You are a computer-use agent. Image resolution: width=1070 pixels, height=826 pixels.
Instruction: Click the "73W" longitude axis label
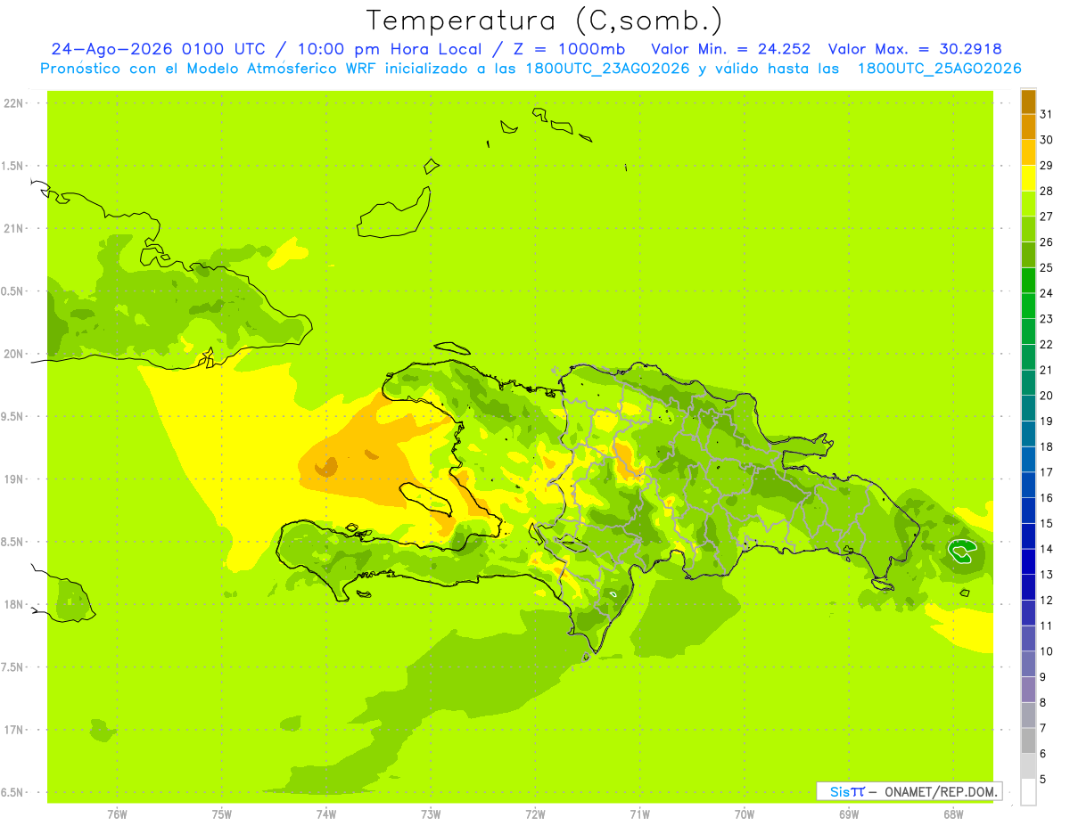tap(431, 814)
